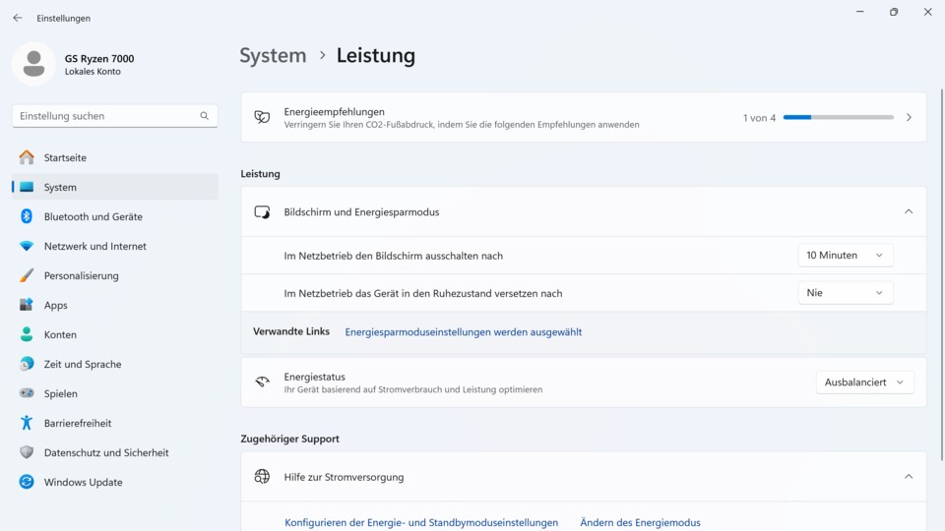Open Bluetooth und Geräte via its icon
Screen dimensions: 945x531
click(x=27, y=216)
